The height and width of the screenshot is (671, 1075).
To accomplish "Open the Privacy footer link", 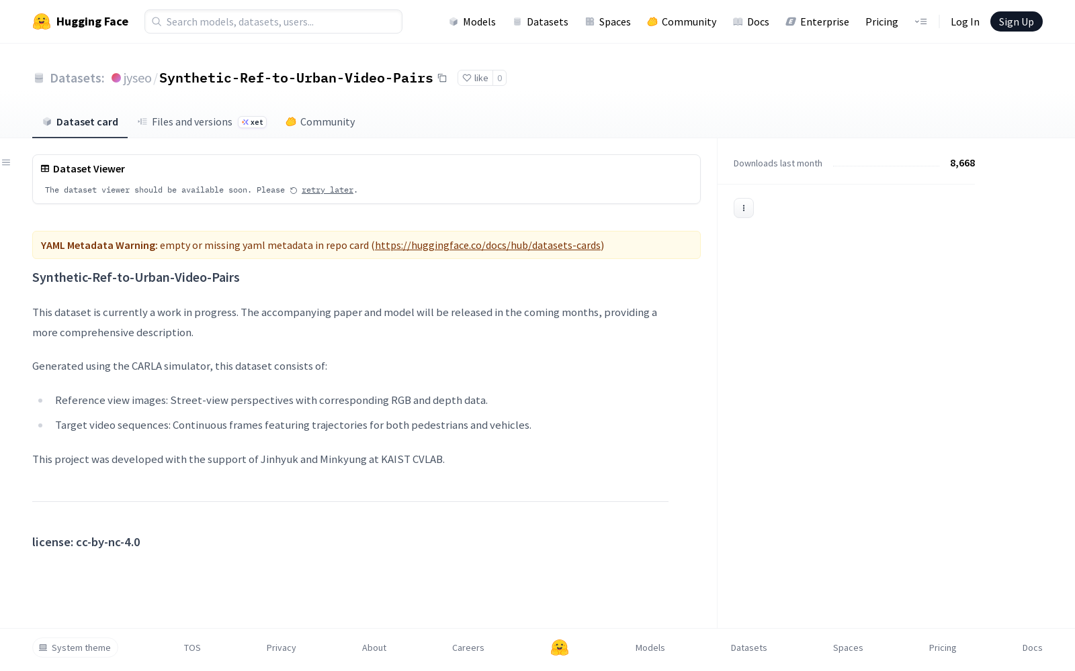I will click(x=282, y=648).
